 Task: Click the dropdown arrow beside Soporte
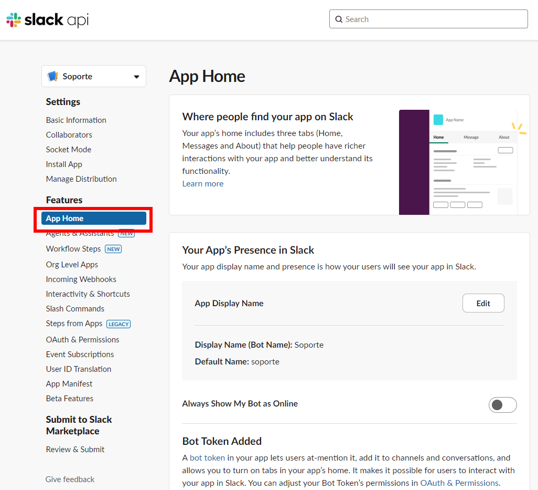click(136, 77)
